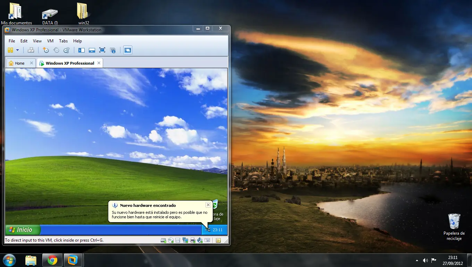This screenshot has width=472, height=267.
Task: Select the Papelera de reciclaje on Windows 7 desktop
Action: (454, 227)
